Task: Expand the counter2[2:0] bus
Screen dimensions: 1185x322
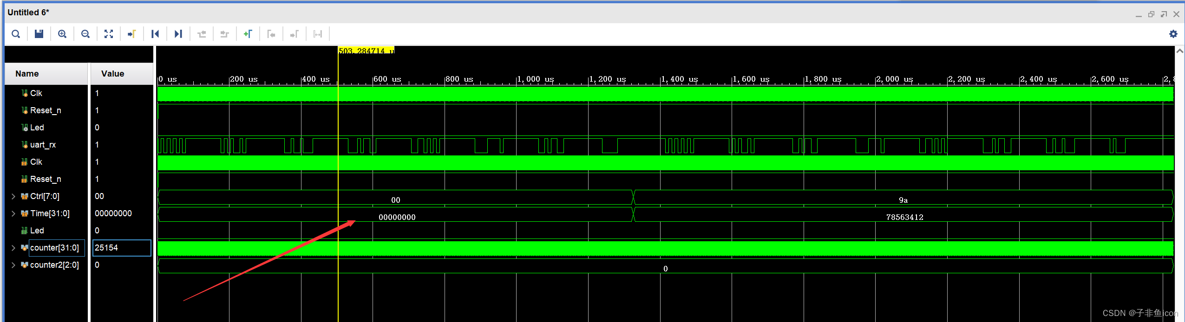Action: pyautogui.click(x=13, y=265)
